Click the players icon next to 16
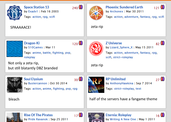Image resolution: width=171 pixels, height=122 pixels. (162, 115)
